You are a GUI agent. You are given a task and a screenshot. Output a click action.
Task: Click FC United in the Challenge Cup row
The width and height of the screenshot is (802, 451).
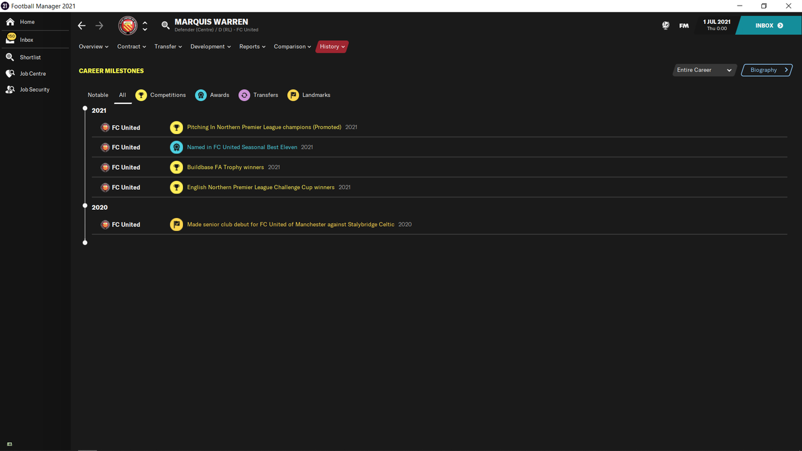tap(126, 187)
